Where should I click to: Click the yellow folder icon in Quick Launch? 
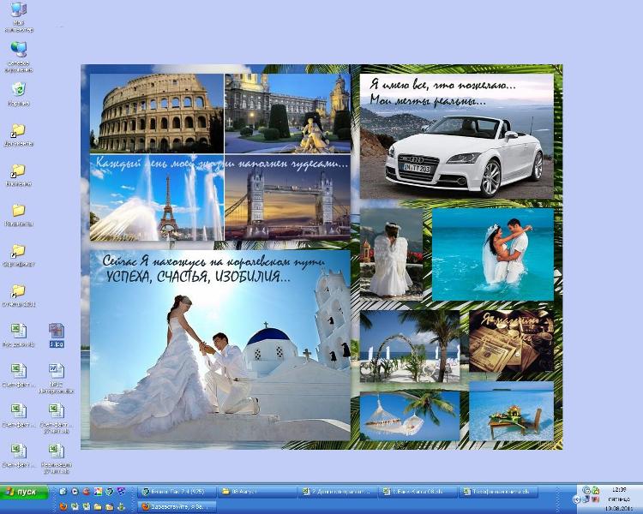(x=98, y=505)
